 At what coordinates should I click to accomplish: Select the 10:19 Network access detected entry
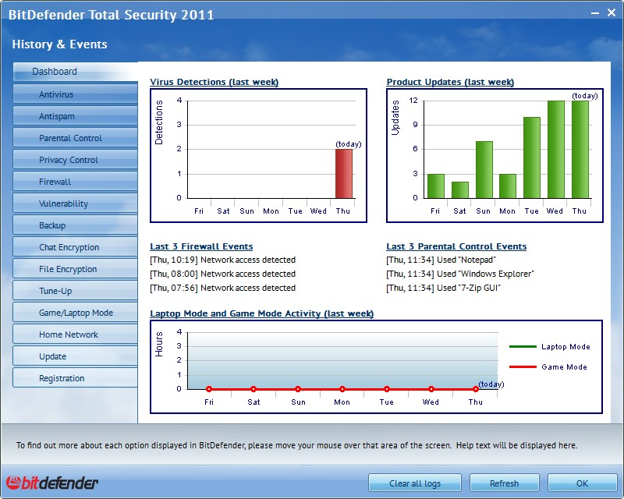coord(222,260)
